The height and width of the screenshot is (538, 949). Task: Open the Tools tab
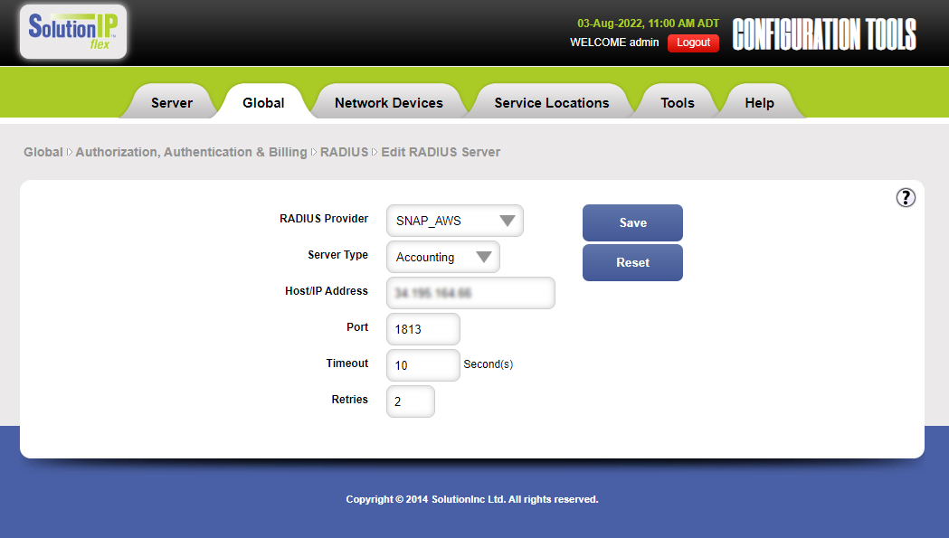677,103
